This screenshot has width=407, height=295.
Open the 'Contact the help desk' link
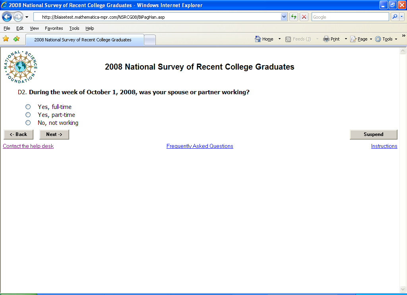pyautogui.click(x=28, y=146)
